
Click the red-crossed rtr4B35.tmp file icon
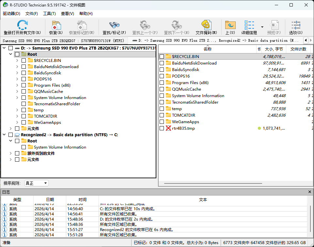[x=168, y=128]
